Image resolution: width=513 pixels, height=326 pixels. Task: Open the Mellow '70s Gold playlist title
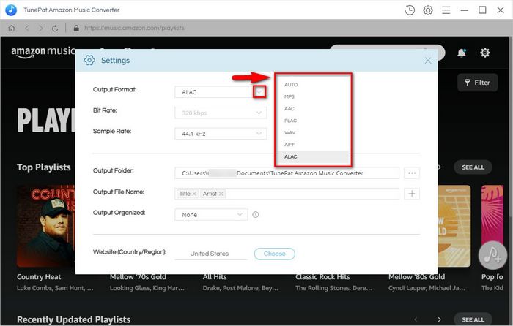click(138, 277)
